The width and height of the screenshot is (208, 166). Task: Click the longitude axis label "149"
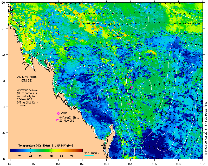10,164
